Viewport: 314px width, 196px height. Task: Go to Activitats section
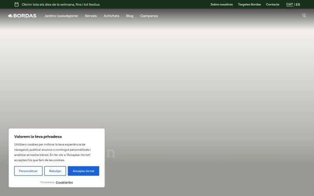[111, 16]
